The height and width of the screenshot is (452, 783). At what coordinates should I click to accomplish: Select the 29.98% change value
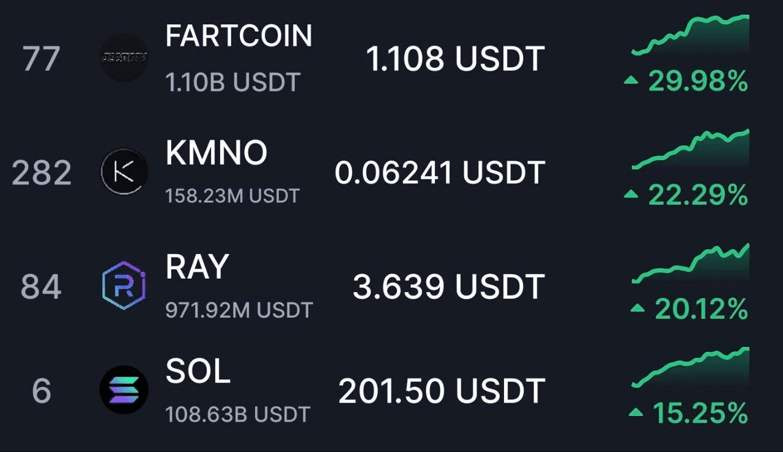tap(698, 81)
